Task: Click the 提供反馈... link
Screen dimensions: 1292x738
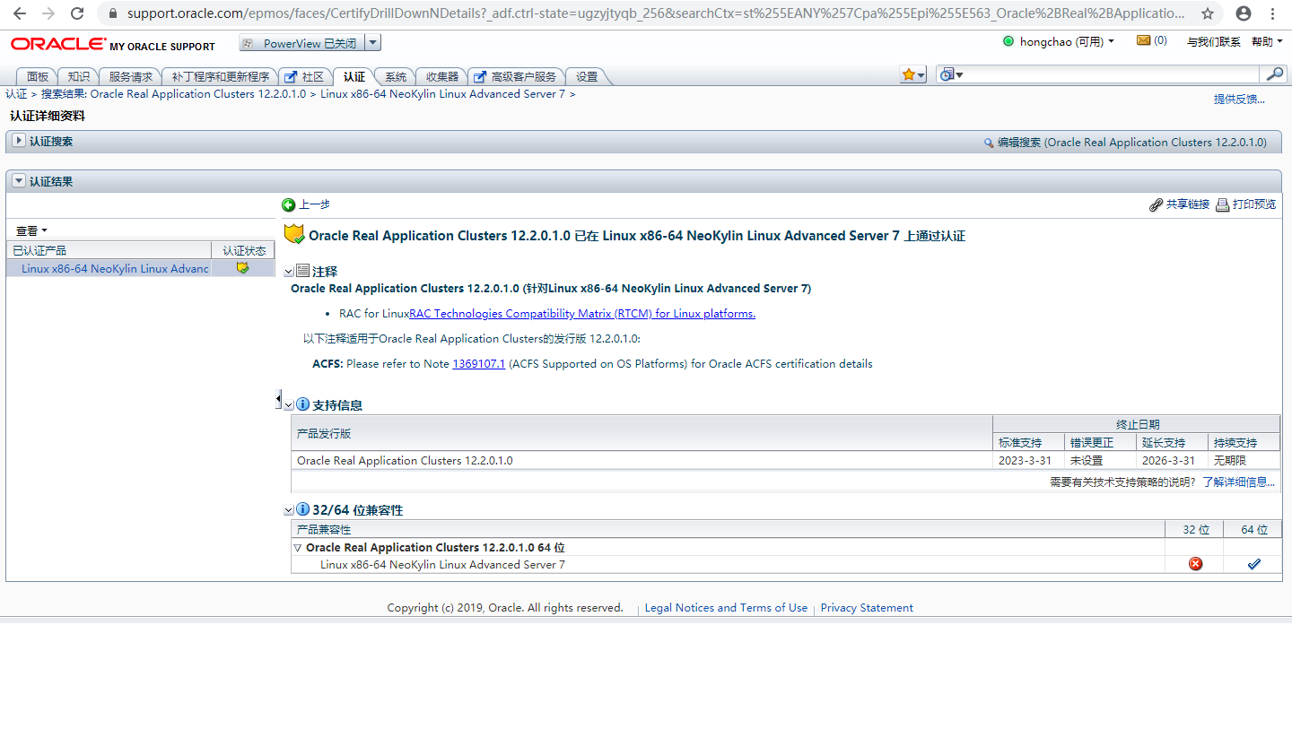Action: (1239, 99)
